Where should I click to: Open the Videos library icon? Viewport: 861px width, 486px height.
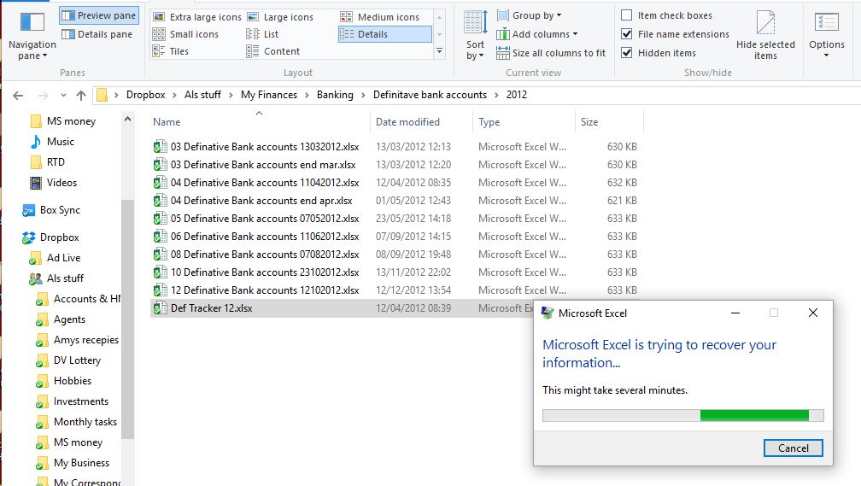[x=36, y=183]
